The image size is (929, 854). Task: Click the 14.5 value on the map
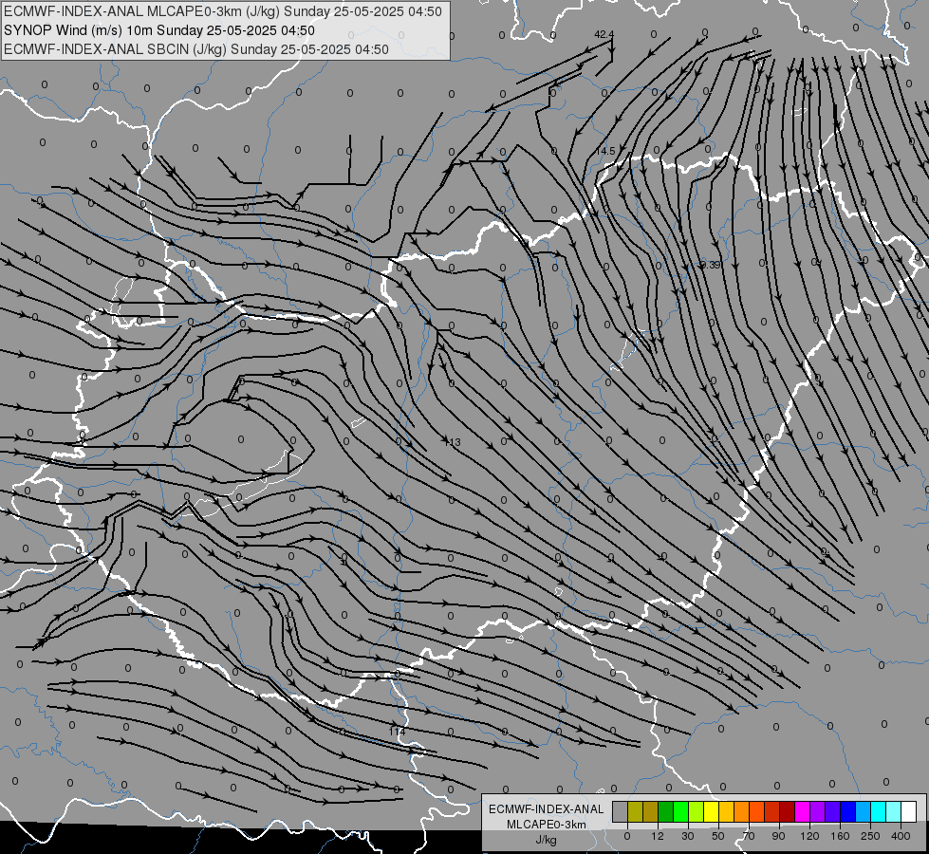click(x=605, y=151)
